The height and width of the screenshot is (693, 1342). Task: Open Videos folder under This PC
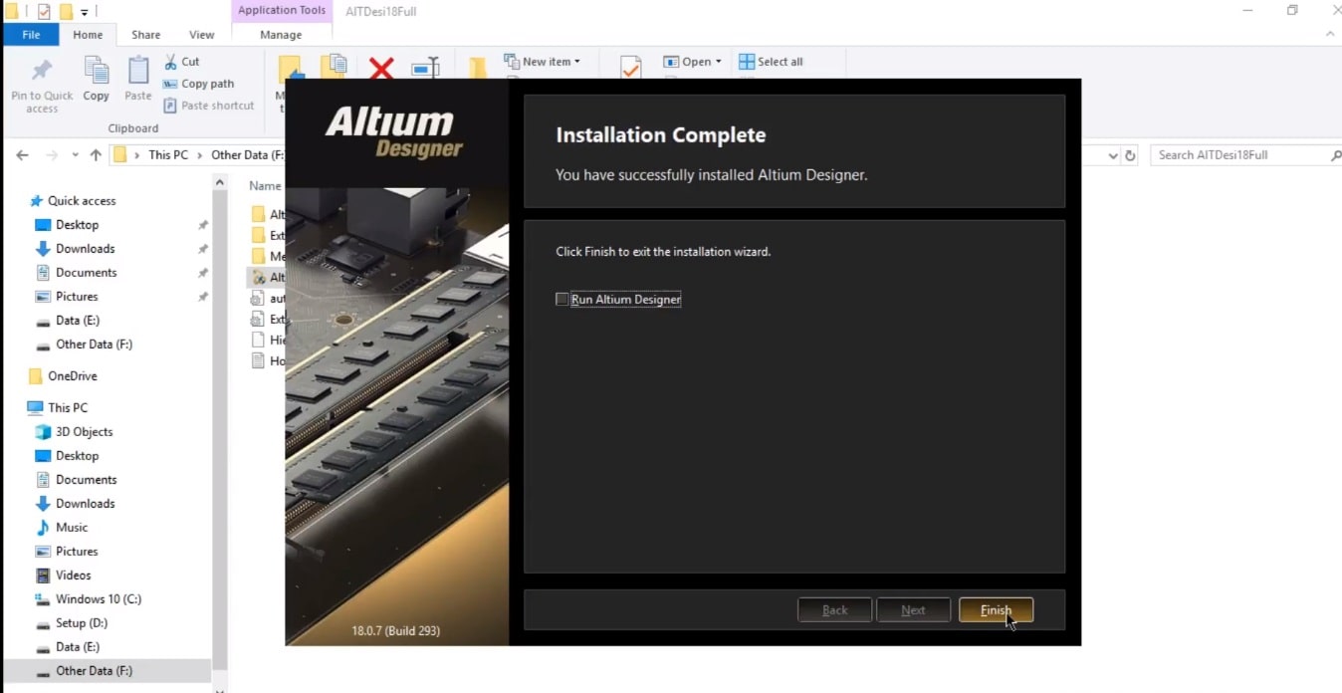(x=73, y=576)
